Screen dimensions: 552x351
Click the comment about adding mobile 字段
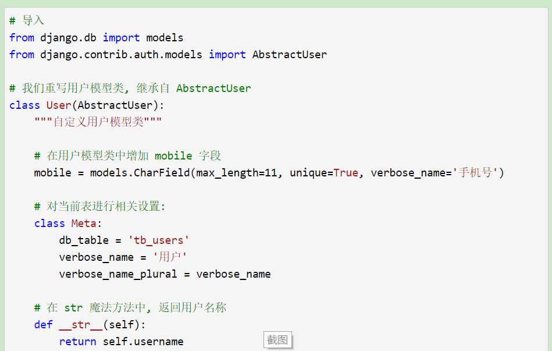tap(127, 156)
